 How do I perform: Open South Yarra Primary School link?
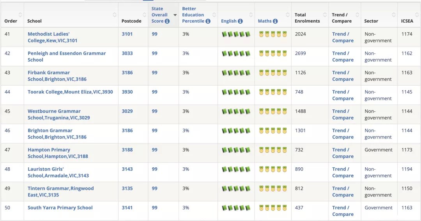(x=60, y=208)
